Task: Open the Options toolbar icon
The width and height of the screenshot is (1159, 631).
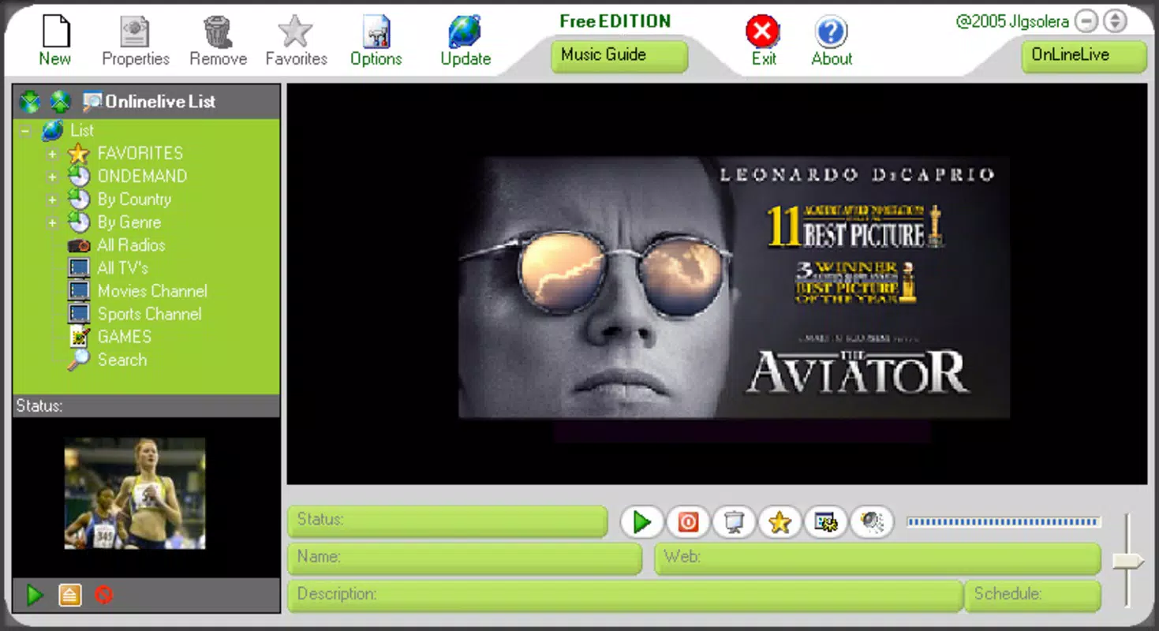Action: pos(376,32)
